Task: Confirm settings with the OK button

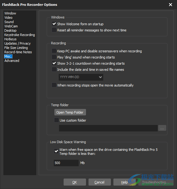Action: pos(75,182)
